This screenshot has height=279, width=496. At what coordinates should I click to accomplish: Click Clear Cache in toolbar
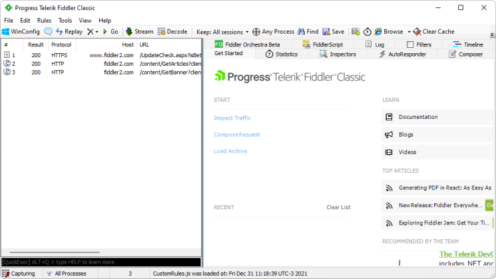(x=434, y=32)
